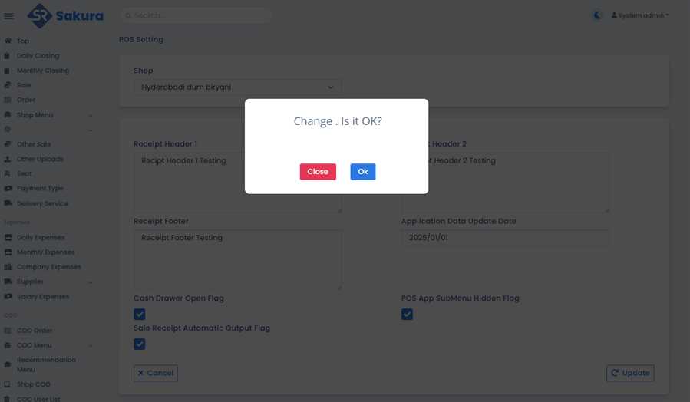Click the hamburger menu icon
The height and width of the screenshot is (402, 690).
tap(9, 16)
